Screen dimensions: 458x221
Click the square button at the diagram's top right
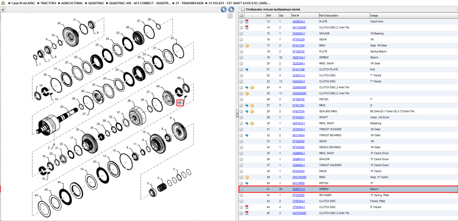click(x=230, y=16)
